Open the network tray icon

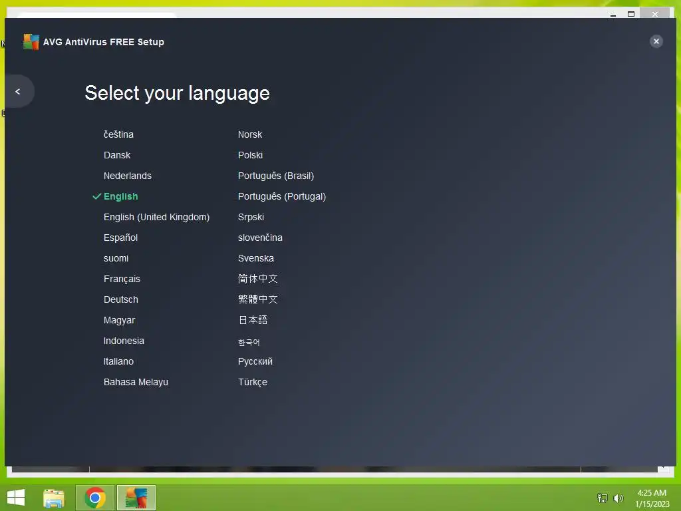pos(603,498)
